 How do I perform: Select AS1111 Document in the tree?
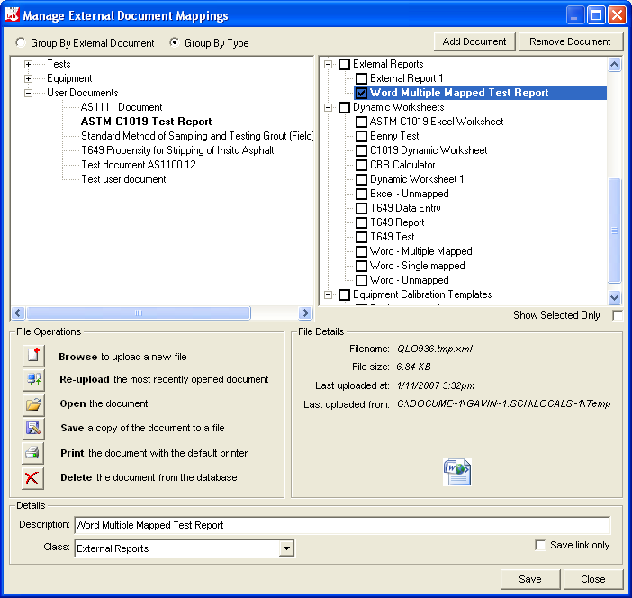pos(122,107)
